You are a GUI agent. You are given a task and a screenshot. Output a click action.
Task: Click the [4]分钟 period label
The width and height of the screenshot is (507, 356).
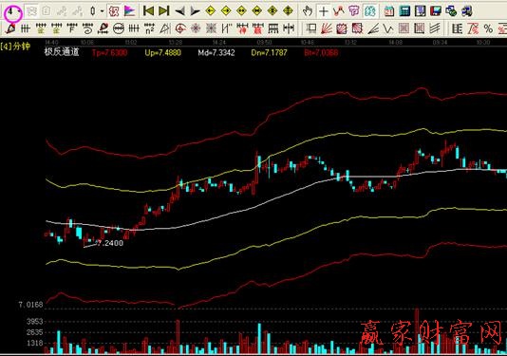click(15, 47)
